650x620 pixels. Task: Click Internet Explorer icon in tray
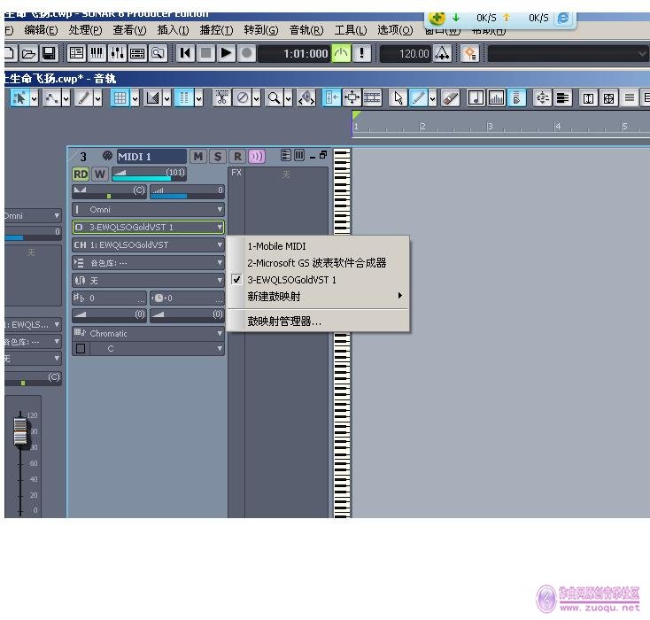563,18
